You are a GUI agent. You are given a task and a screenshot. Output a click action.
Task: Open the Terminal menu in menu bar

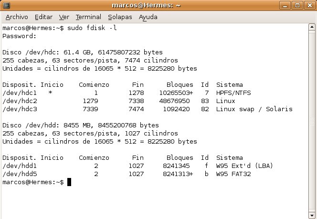coord(88,17)
